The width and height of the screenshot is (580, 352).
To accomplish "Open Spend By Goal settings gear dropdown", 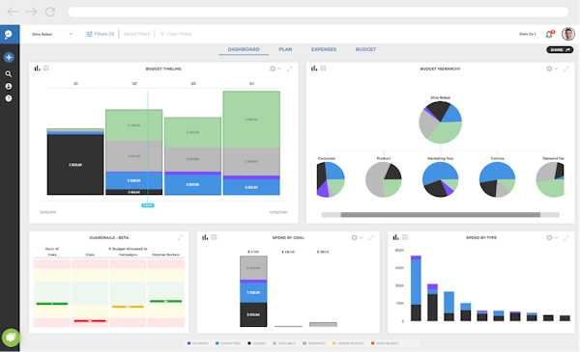I will pyautogui.click(x=357, y=237).
